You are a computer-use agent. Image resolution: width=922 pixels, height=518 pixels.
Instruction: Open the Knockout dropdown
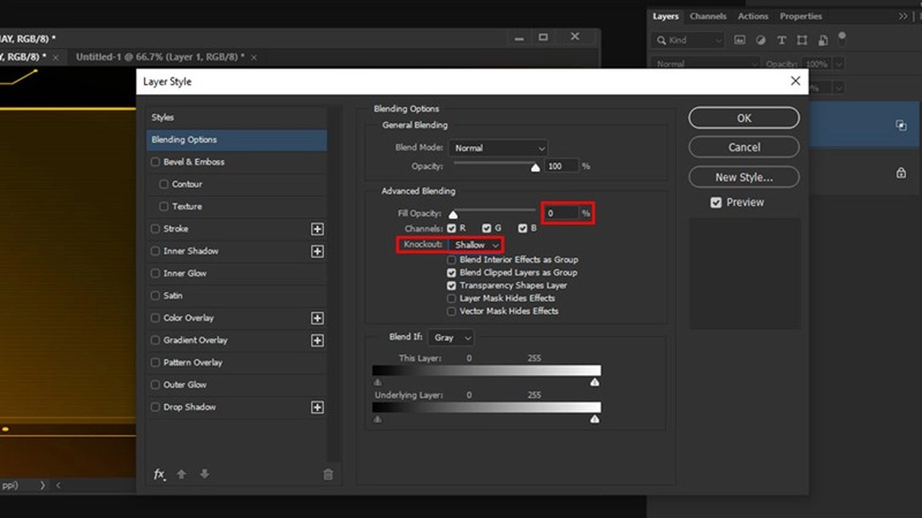pos(476,245)
